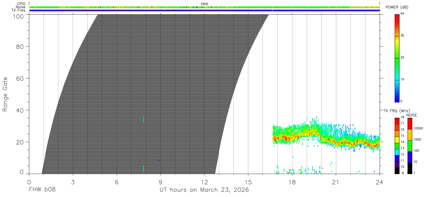
Task: Click the 40 tick on the Range Gate axis
Action: click(20, 110)
